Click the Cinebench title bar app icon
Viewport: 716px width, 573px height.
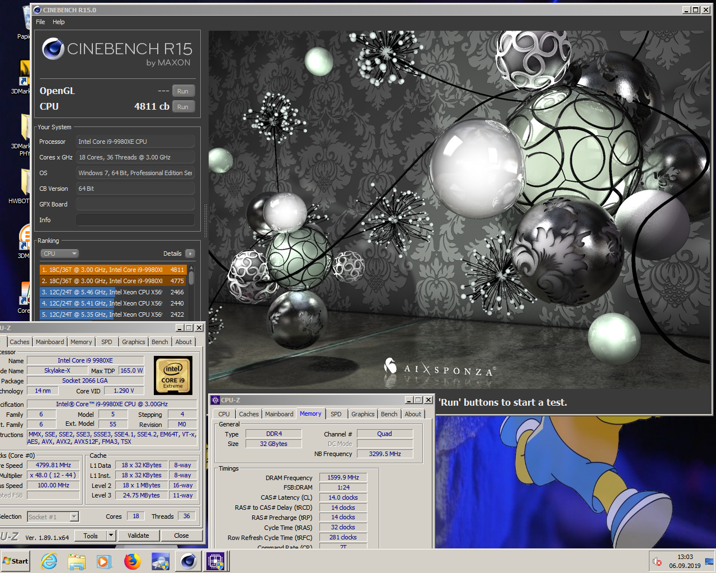37,10
